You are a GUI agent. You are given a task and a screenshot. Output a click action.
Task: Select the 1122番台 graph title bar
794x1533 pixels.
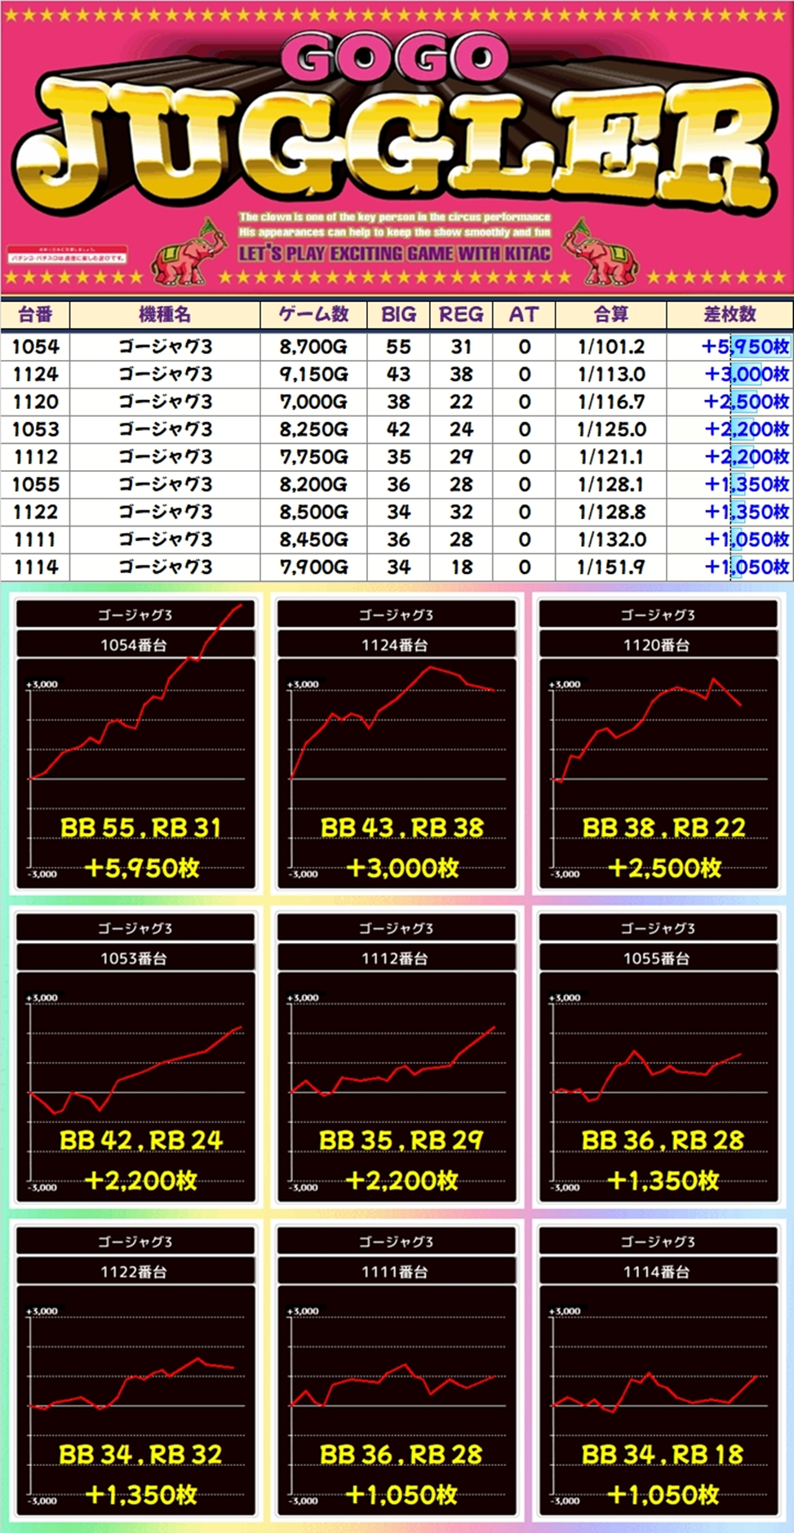pyautogui.click(x=135, y=1272)
